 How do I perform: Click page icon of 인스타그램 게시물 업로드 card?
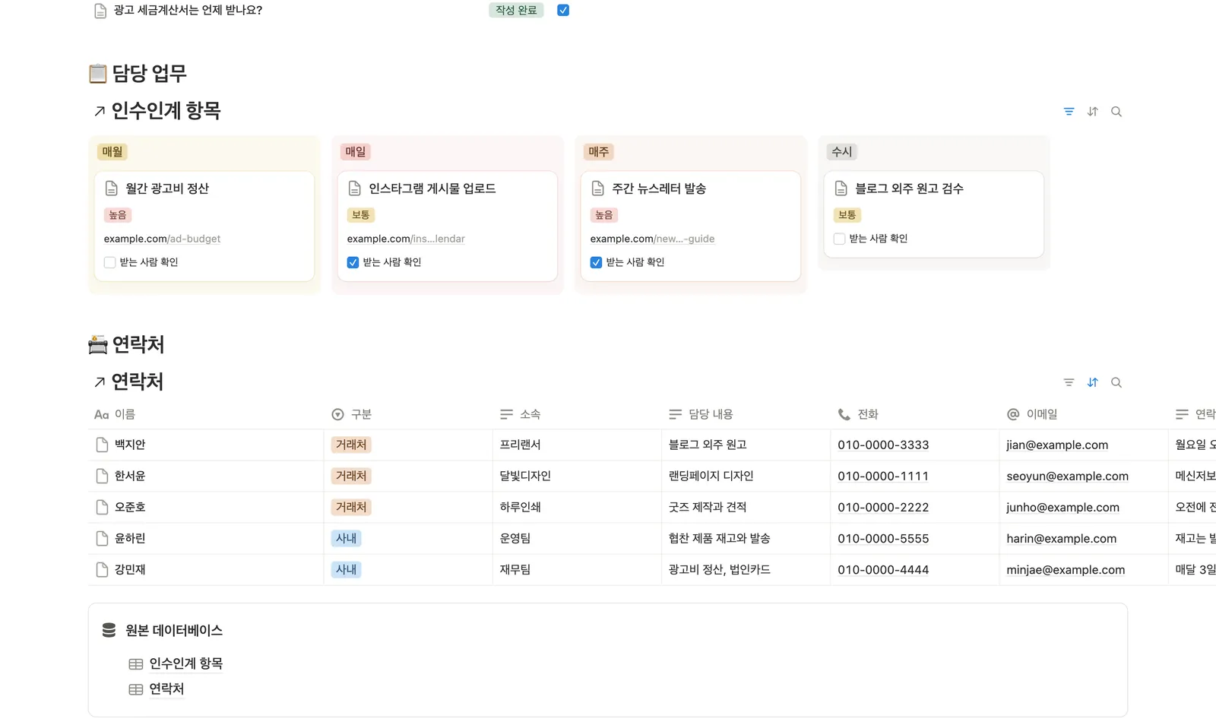[x=355, y=188]
